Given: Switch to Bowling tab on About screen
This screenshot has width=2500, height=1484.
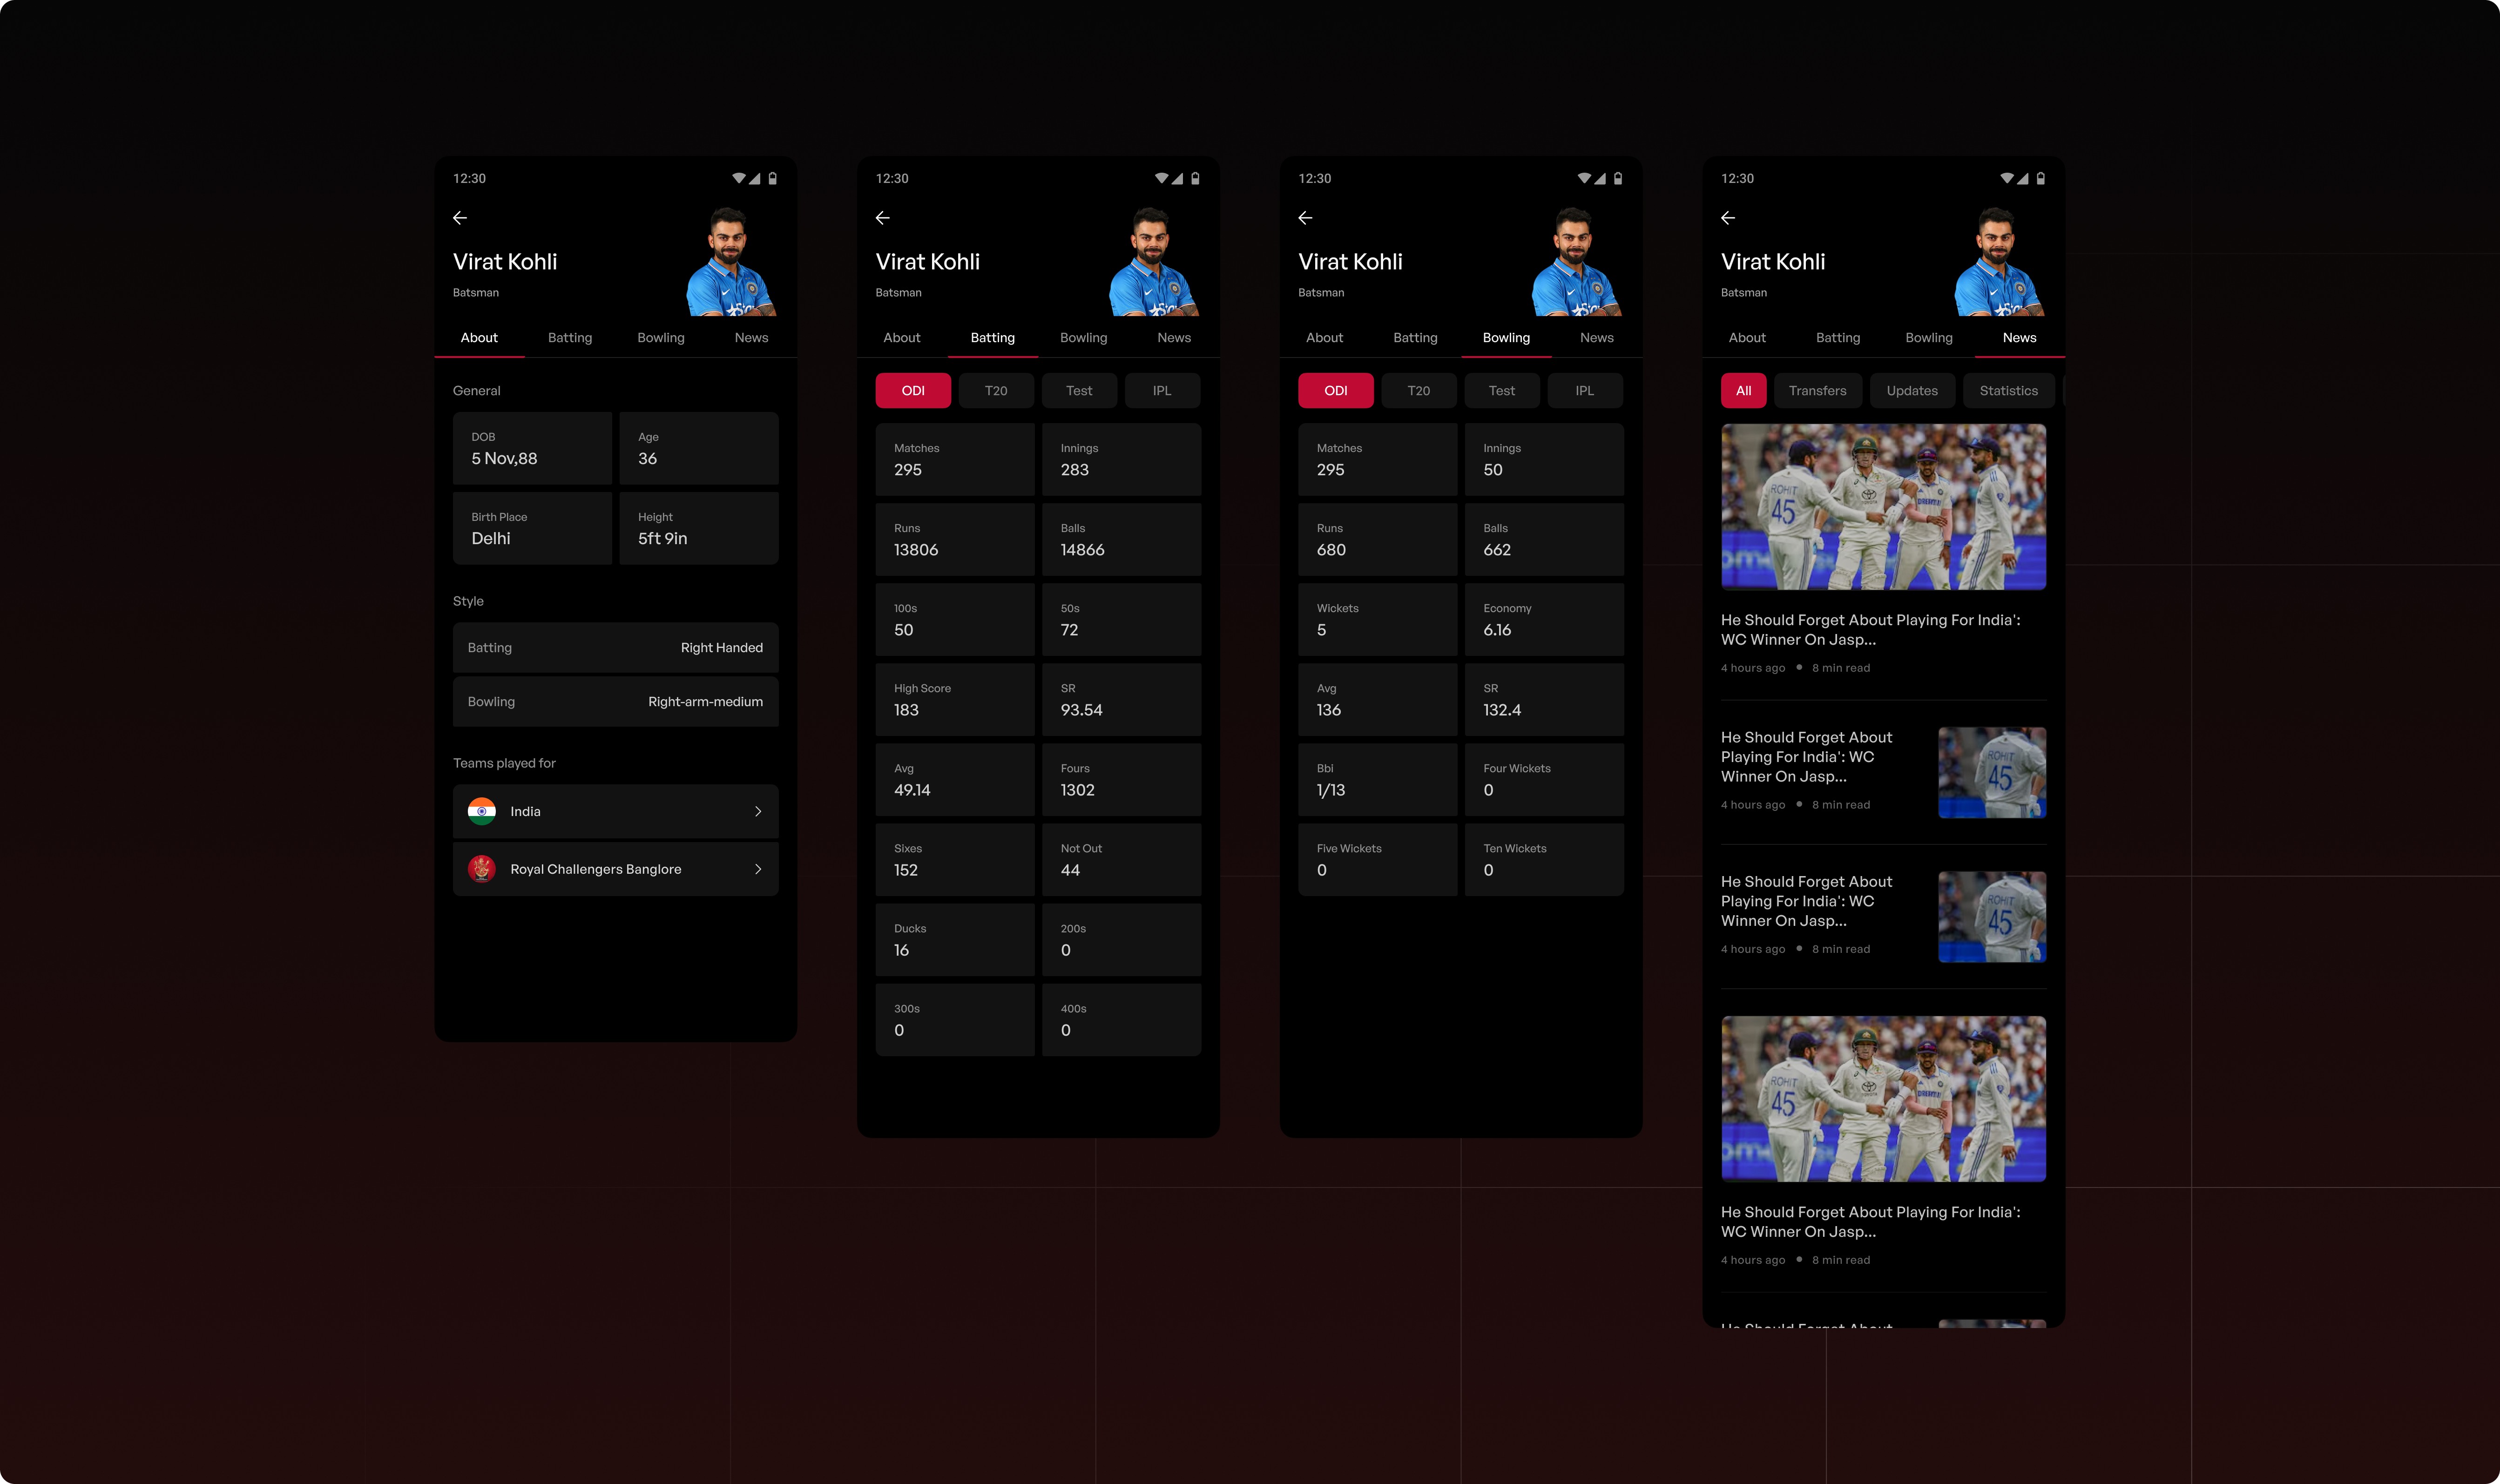Looking at the screenshot, I should tap(661, 338).
